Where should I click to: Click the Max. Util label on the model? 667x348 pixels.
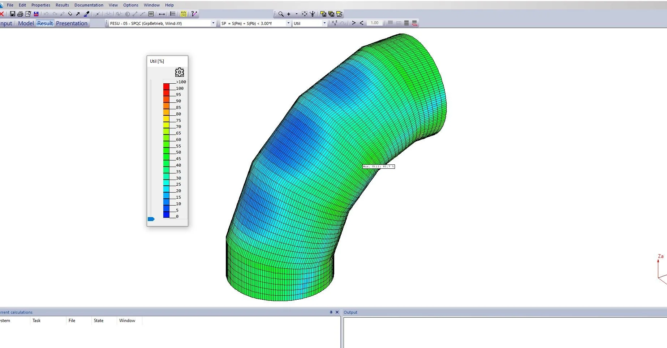click(x=378, y=167)
